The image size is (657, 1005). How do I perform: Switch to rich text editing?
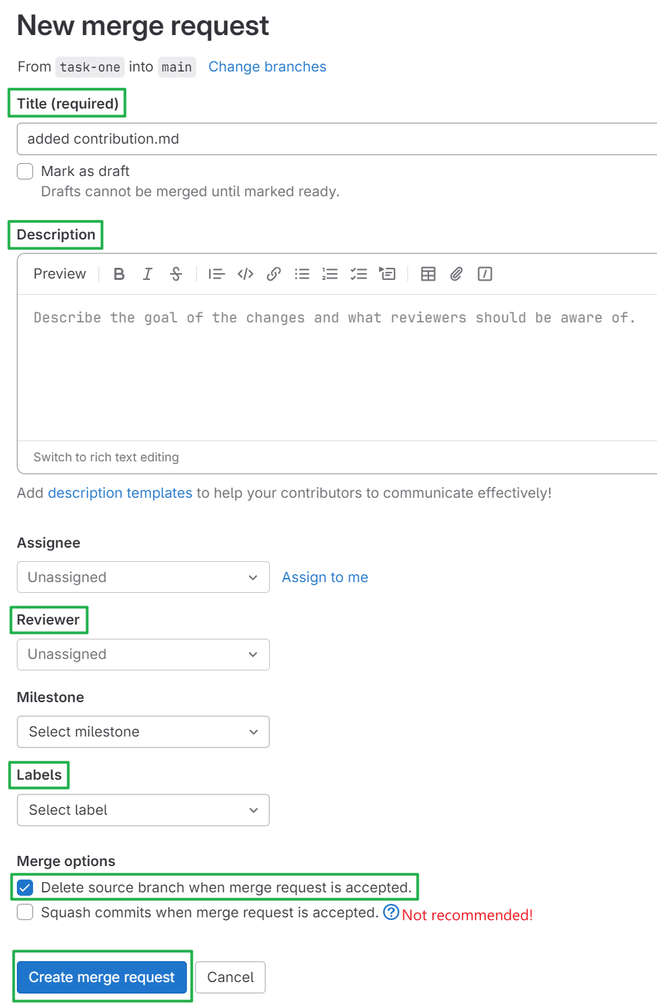point(106,457)
